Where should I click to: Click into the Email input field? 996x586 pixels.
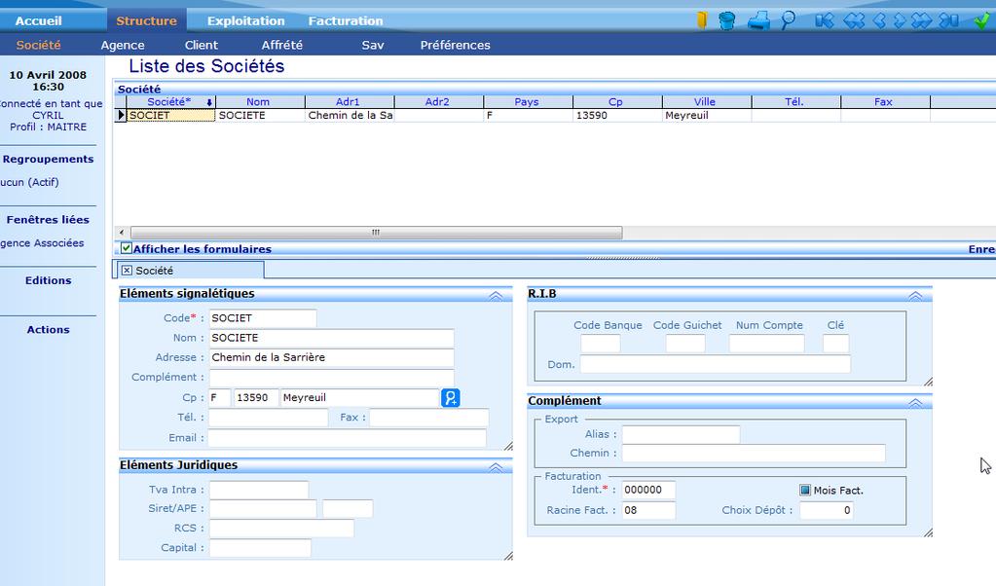(x=348, y=438)
